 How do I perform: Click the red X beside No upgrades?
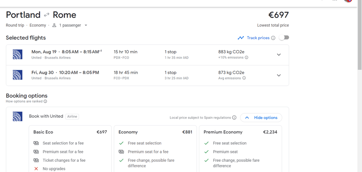[36, 169]
